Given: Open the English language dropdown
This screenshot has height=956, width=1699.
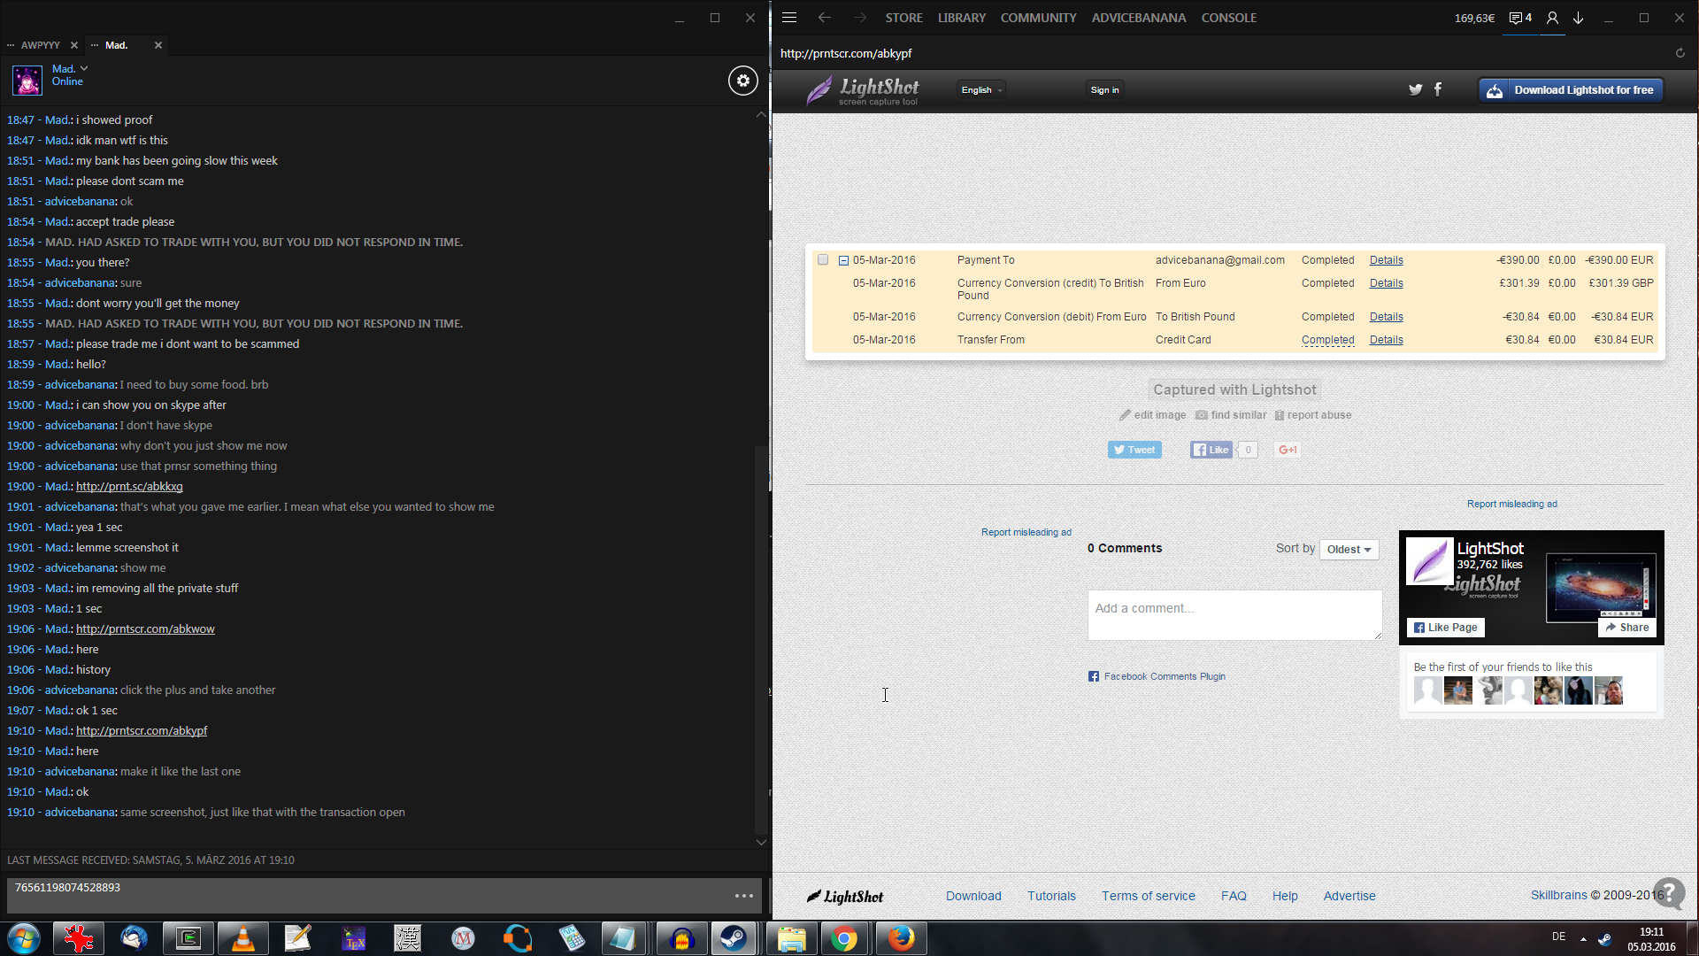Looking at the screenshot, I should 981,90.
